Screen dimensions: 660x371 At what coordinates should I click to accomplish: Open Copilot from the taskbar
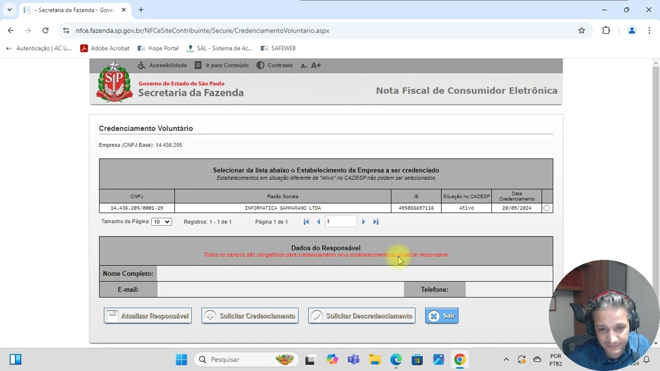[x=332, y=360]
